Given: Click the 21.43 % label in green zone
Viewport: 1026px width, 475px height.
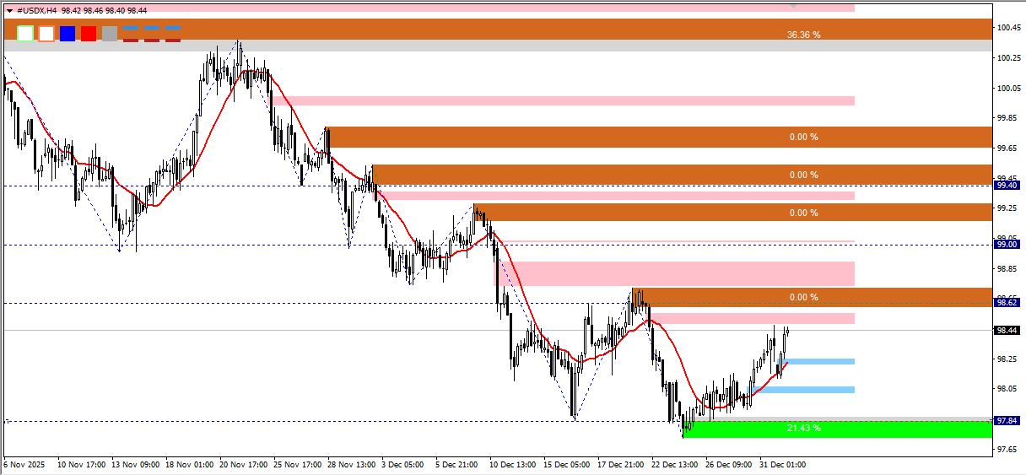Looking at the screenshot, I should click(x=803, y=429).
